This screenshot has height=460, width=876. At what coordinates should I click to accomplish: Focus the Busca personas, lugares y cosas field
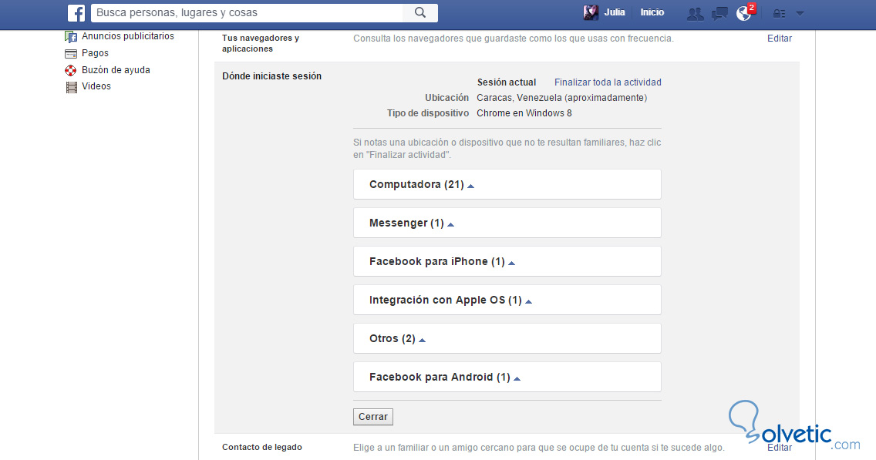247,12
